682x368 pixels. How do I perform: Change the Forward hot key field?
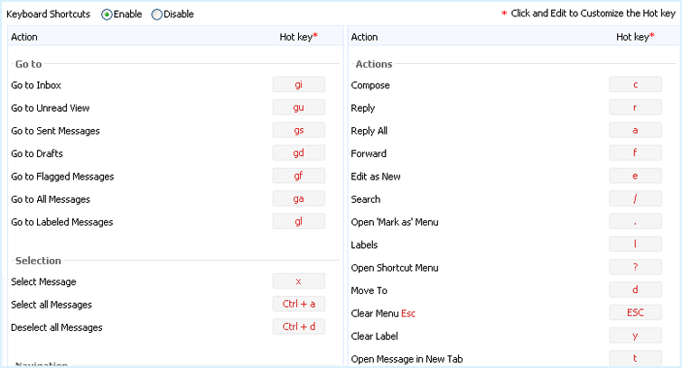tap(635, 153)
